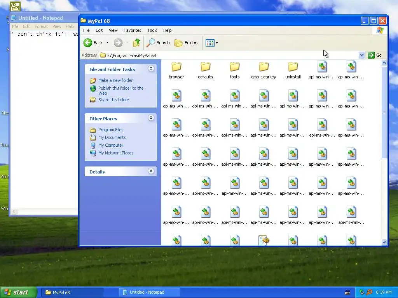Open the File menu in MyPal 68 window

[x=86, y=30]
